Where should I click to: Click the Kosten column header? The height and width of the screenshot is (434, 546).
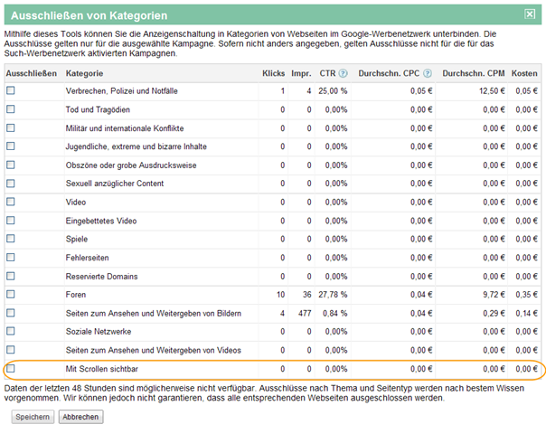(524, 72)
